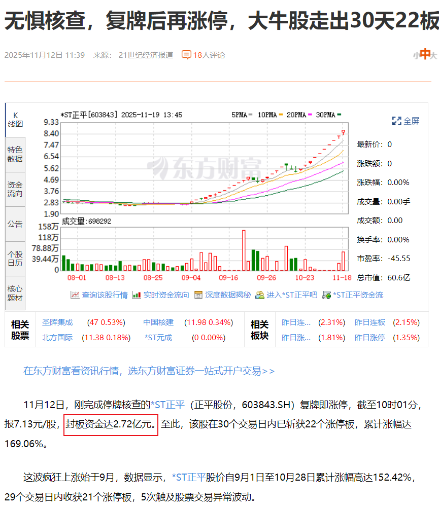This screenshot has width=439, height=507.
Task: Click the 5PMA legend color marker
Action: [x=250, y=115]
